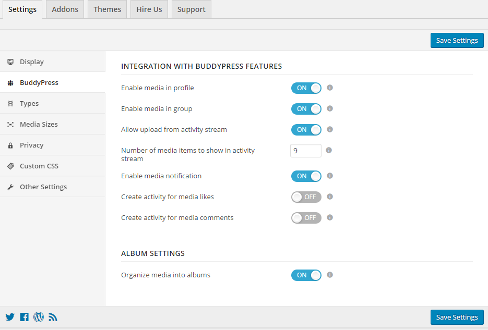Open the RSS feed icon
The height and width of the screenshot is (330, 488).
53,317
